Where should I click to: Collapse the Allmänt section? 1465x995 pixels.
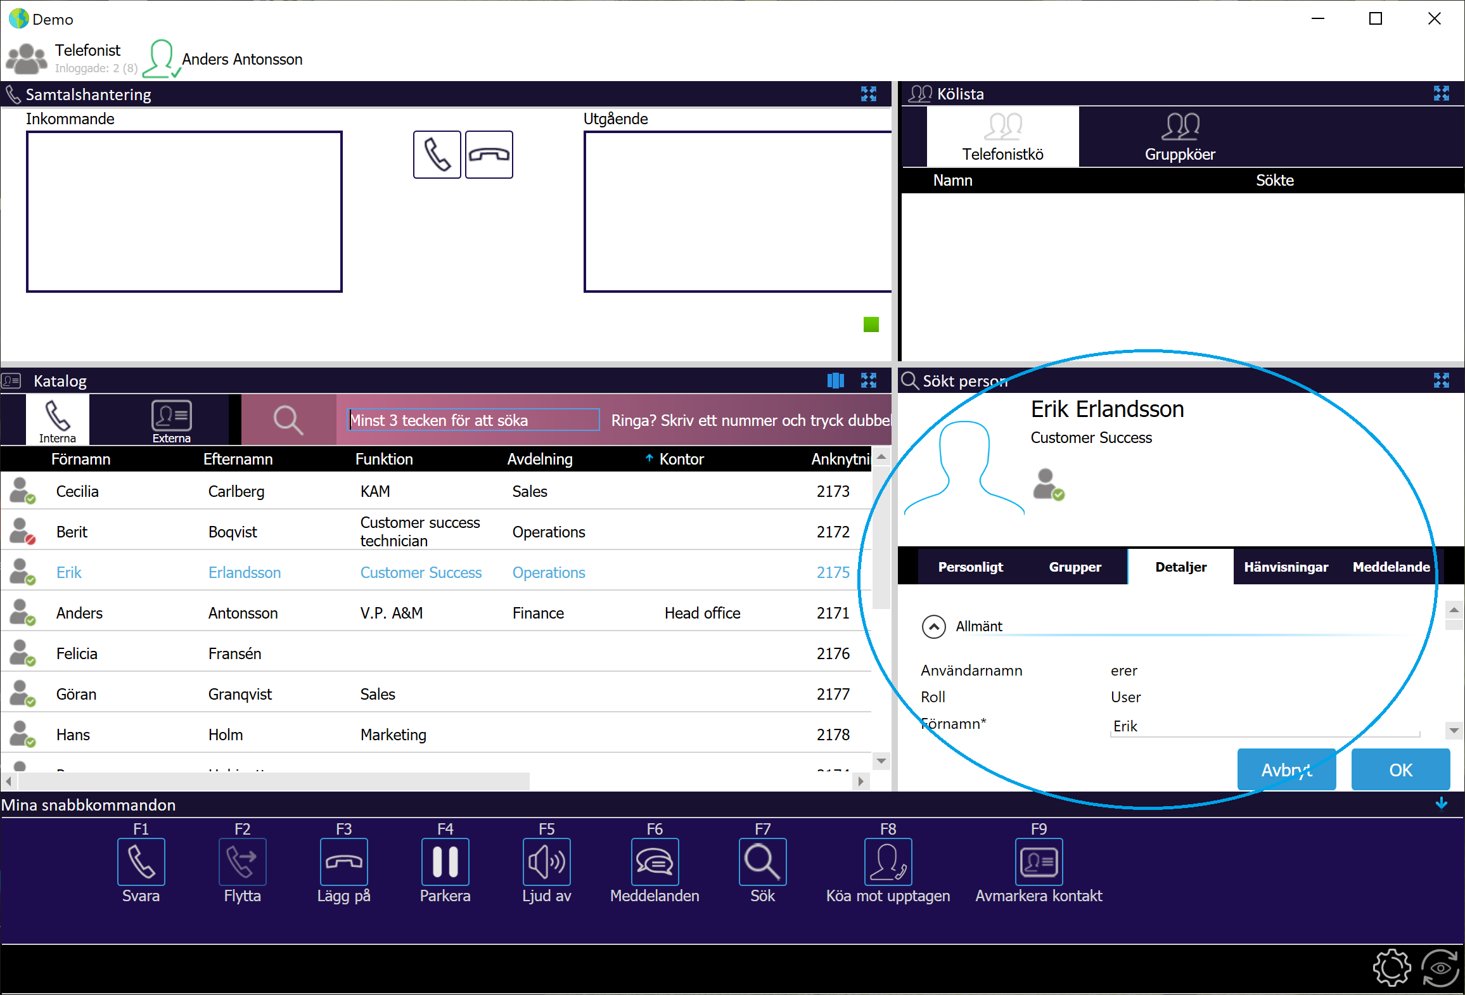[x=933, y=627]
